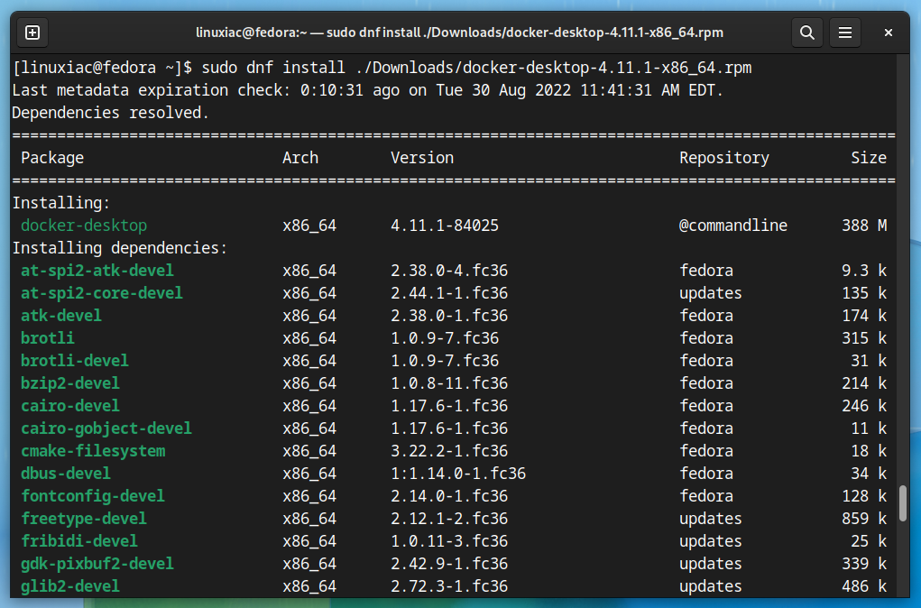Viewport: 921px width, 608px height.
Task: Click version 1:1.14.0-1.fc36
Action: point(458,474)
